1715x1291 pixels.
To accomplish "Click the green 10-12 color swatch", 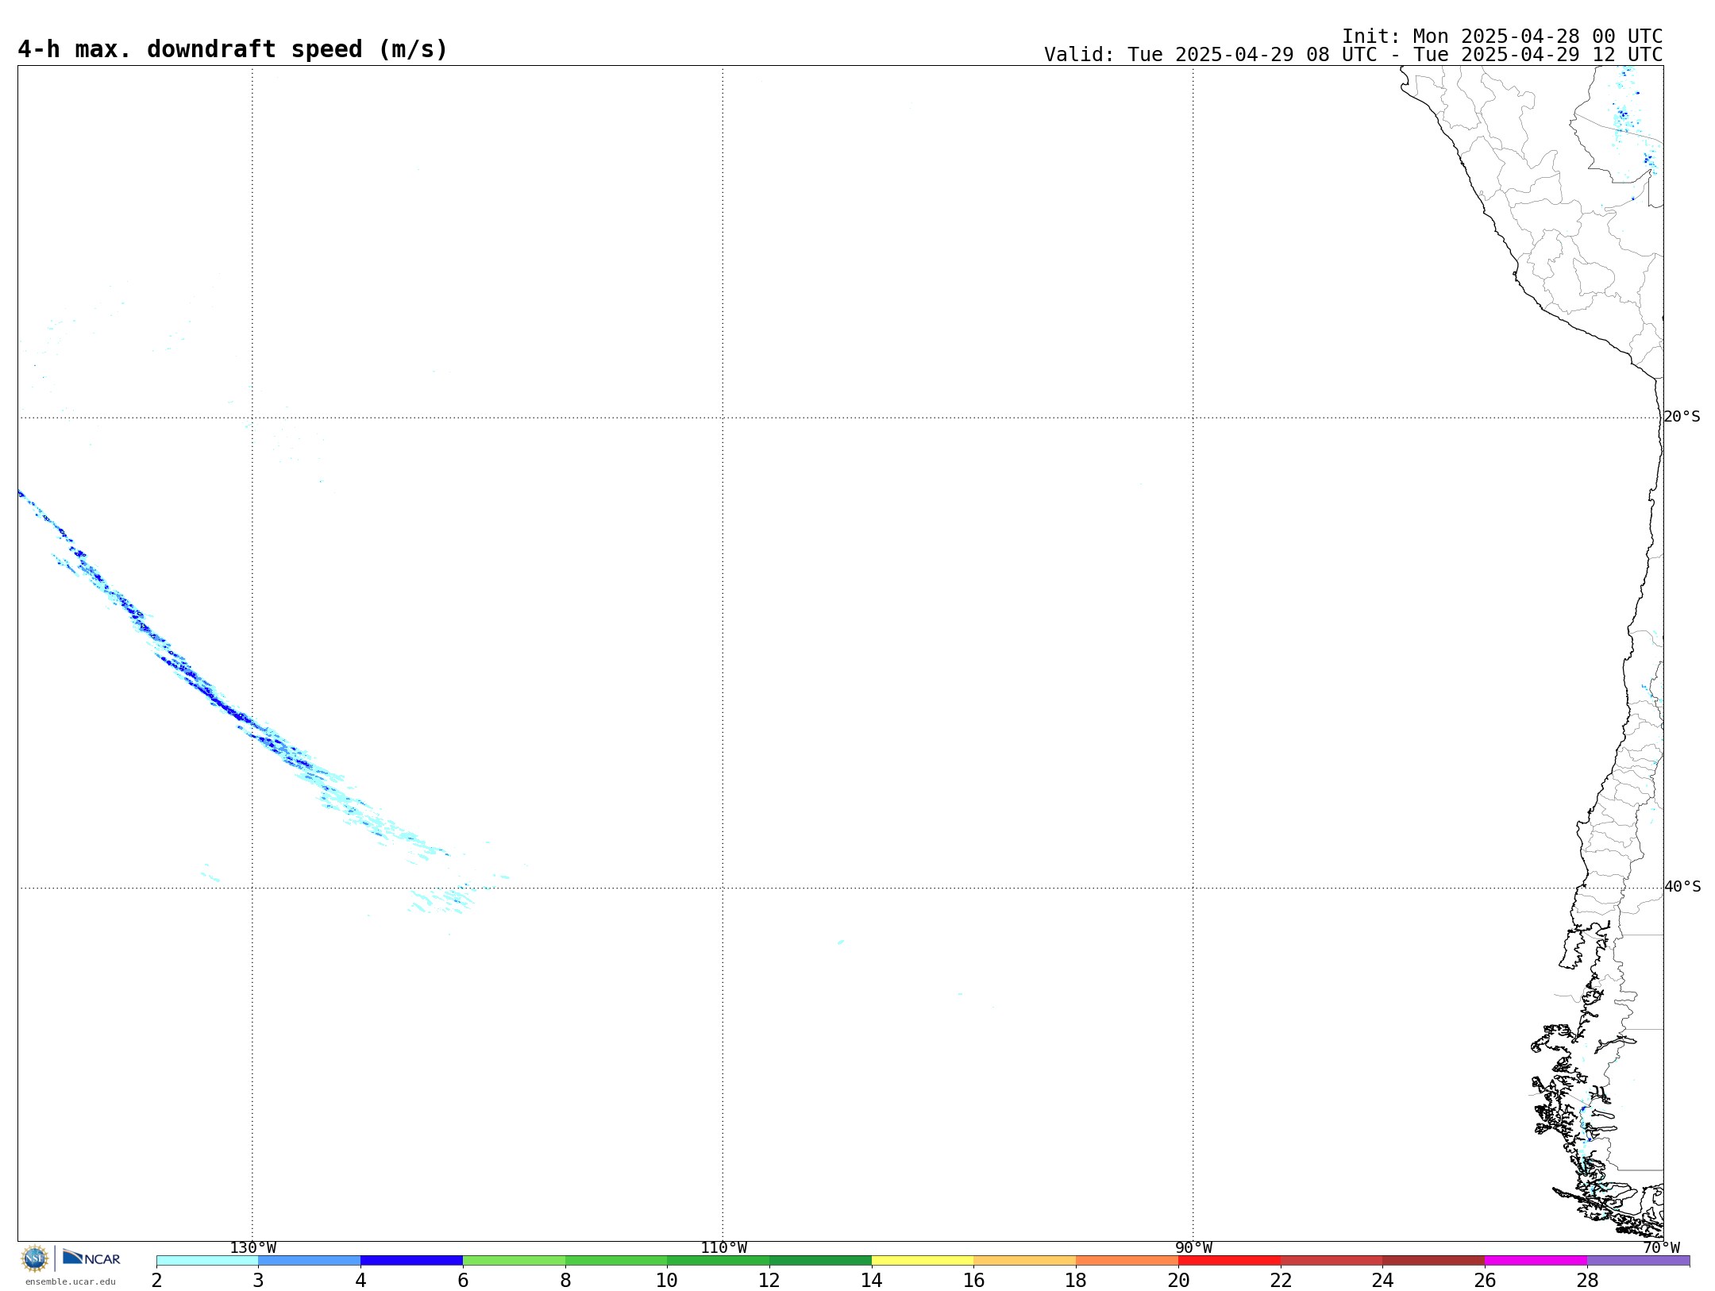I will point(719,1261).
